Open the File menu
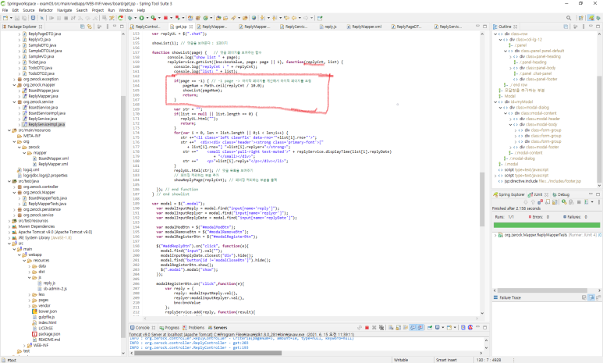Image resolution: width=603 pixels, height=363 pixels. (x=5, y=10)
